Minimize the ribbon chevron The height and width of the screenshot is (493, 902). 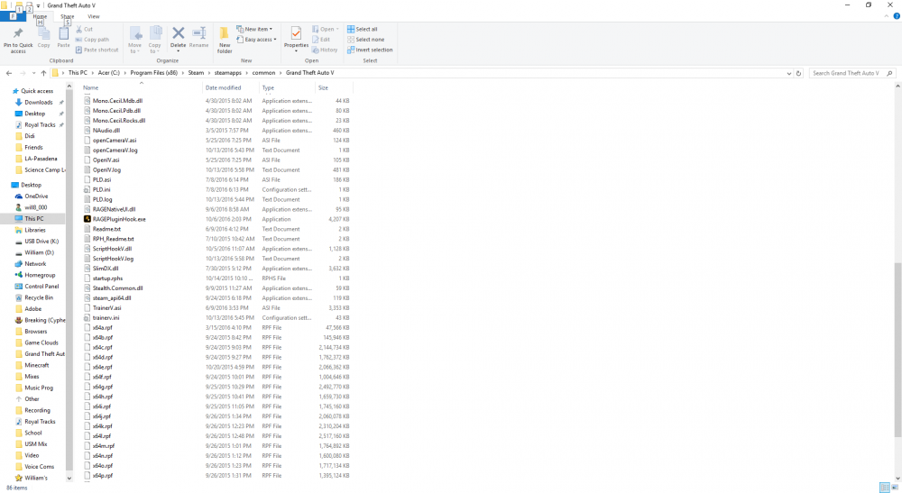tap(886, 16)
